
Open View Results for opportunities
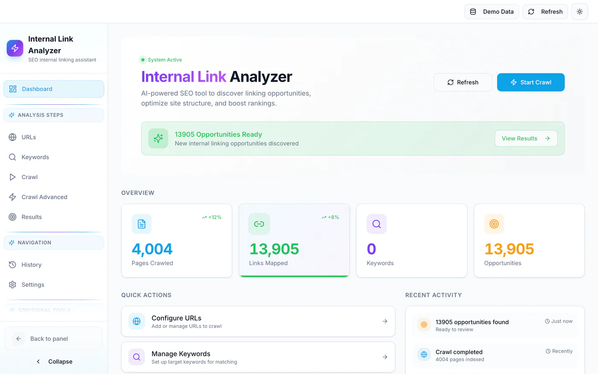pos(526,138)
